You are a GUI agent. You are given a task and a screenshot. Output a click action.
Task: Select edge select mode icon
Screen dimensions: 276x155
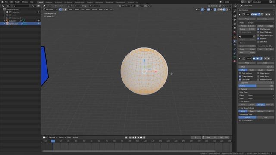[63, 9]
